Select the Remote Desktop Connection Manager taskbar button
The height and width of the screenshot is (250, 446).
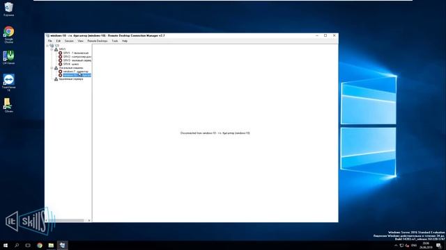tap(62, 245)
